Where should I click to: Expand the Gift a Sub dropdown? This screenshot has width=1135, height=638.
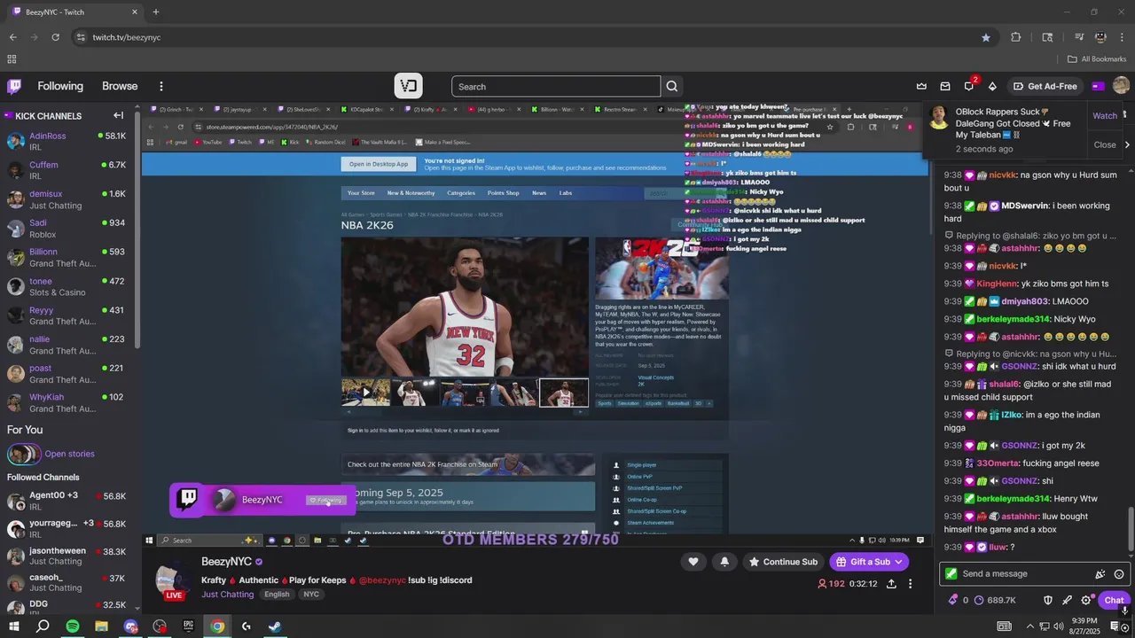pos(898,562)
